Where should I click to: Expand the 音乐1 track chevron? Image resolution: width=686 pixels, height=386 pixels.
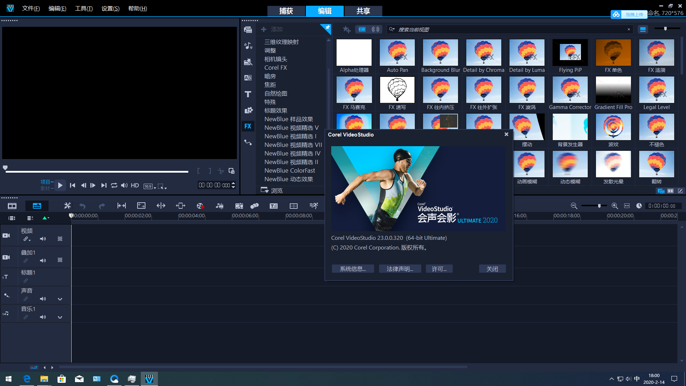click(x=60, y=317)
